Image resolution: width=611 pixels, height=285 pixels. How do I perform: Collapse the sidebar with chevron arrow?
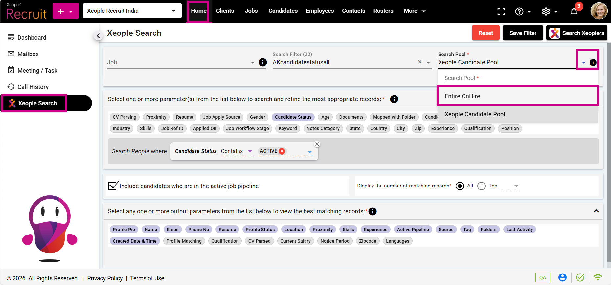pos(98,36)
